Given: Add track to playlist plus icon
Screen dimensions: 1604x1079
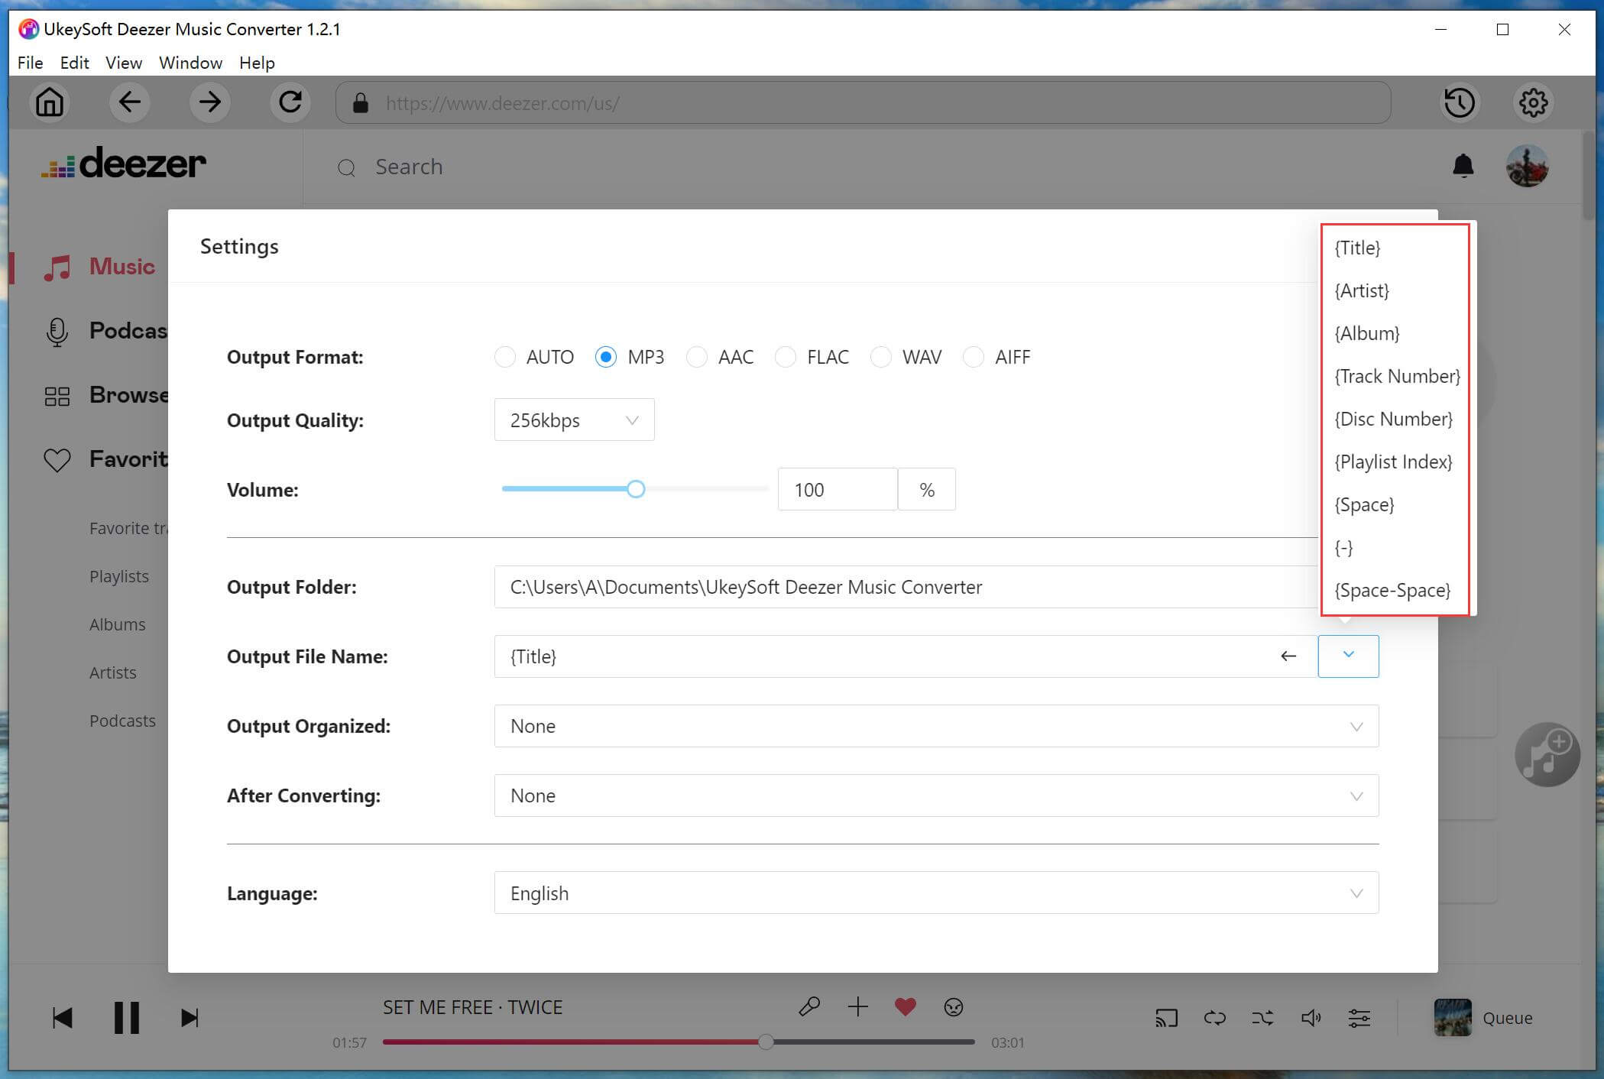Looking at the screenshot, I should [858, 1007].
